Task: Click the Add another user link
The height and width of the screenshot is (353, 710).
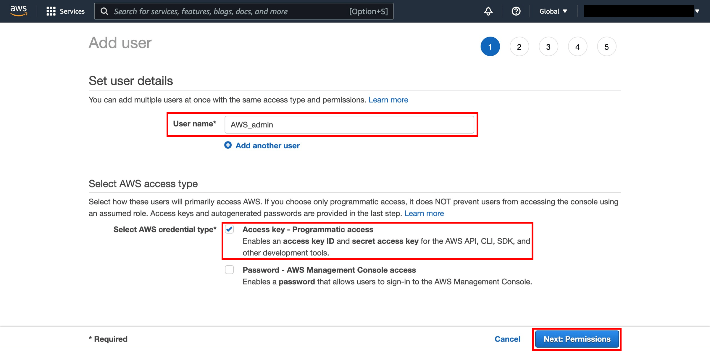Action: tap(267, 145)
